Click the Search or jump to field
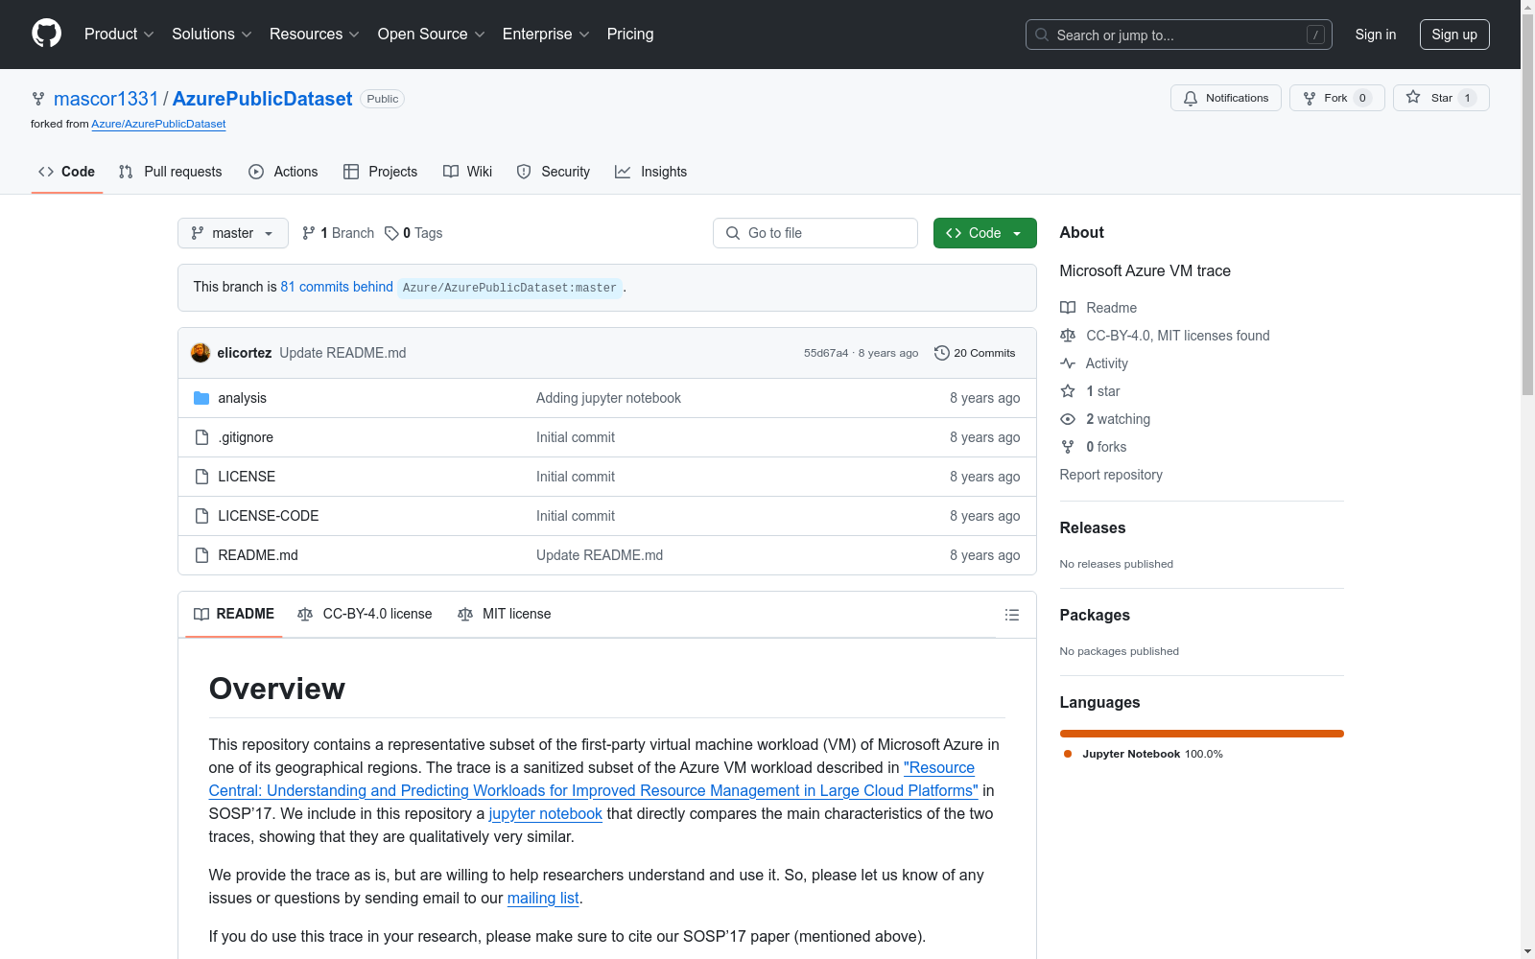Screen dimensions: 1535x959 1179,35
